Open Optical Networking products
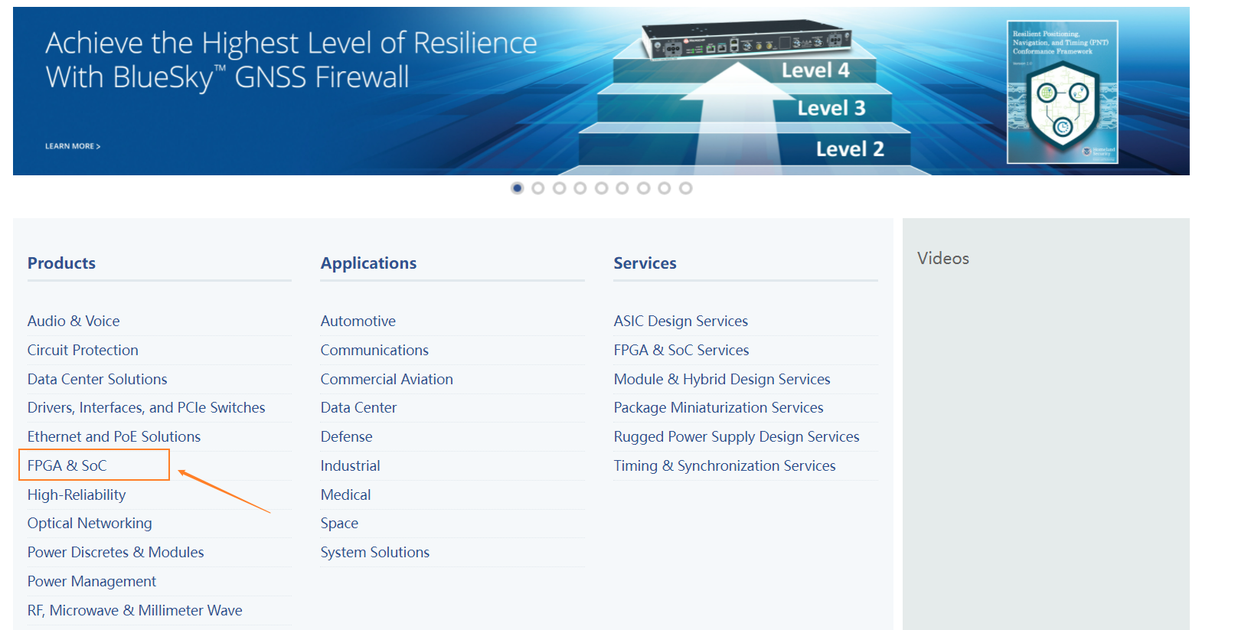This screenshot has height=630, width=1238. point(90,524)
